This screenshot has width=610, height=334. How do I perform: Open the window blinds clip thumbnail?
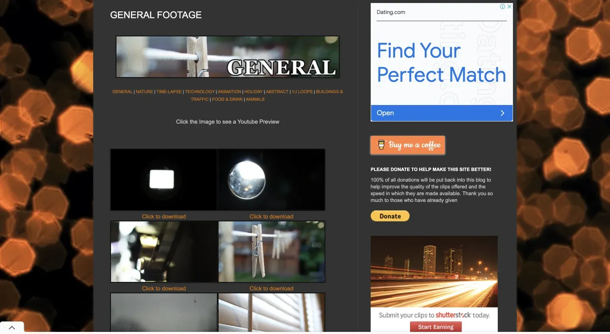272,312
